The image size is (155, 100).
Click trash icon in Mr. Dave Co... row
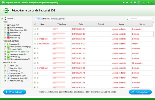[x=38, y=44]
